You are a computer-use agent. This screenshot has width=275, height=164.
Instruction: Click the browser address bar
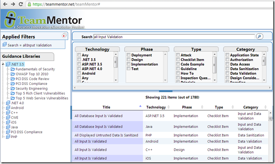149,4
